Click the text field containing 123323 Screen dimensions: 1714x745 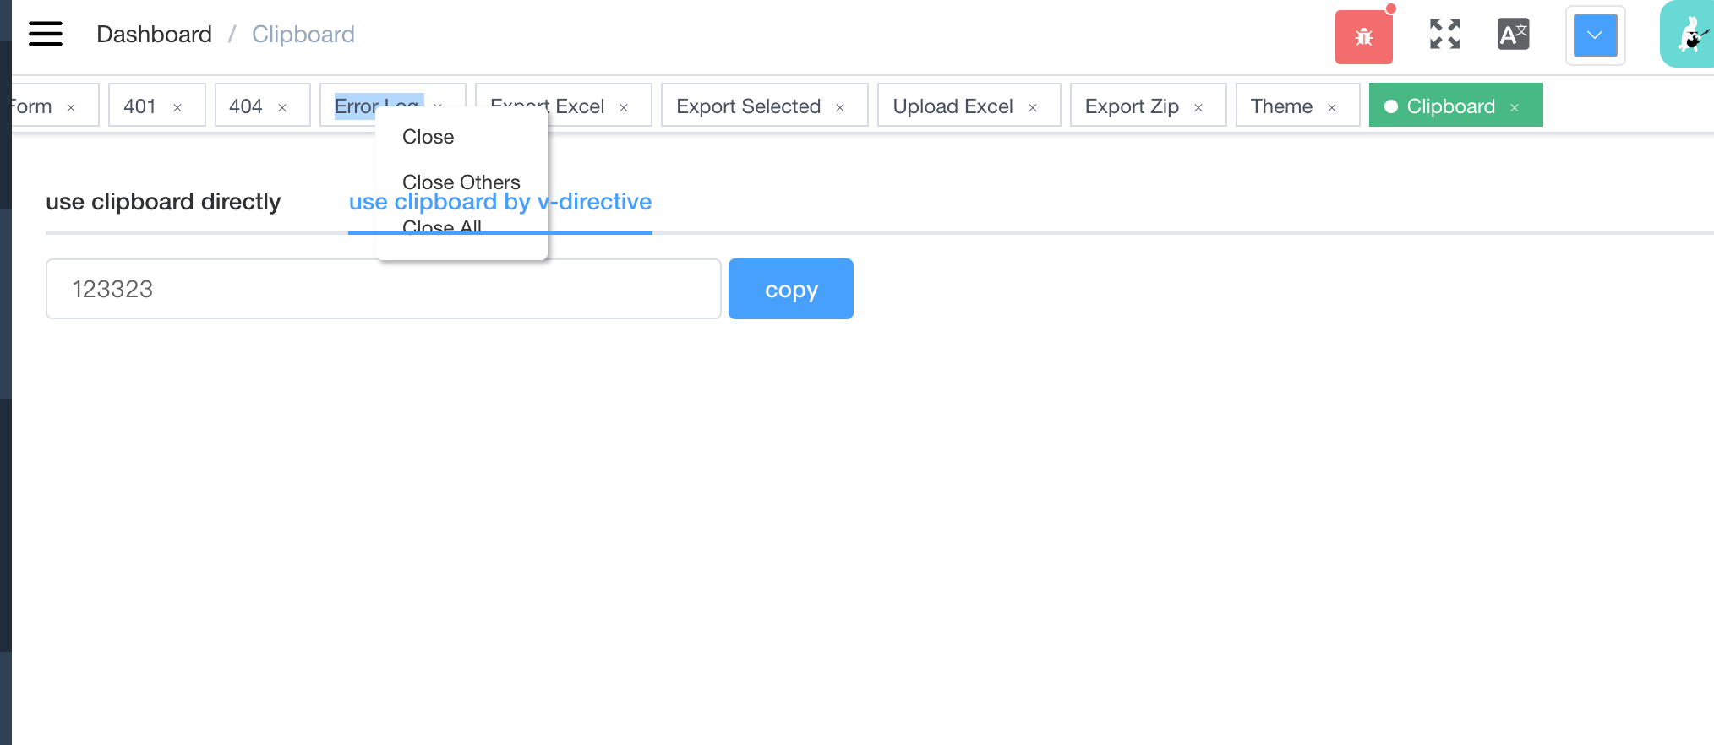(383, 288)
